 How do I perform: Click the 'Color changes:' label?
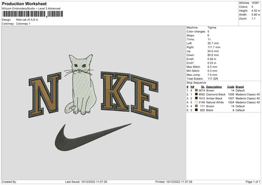click(196, 31)
